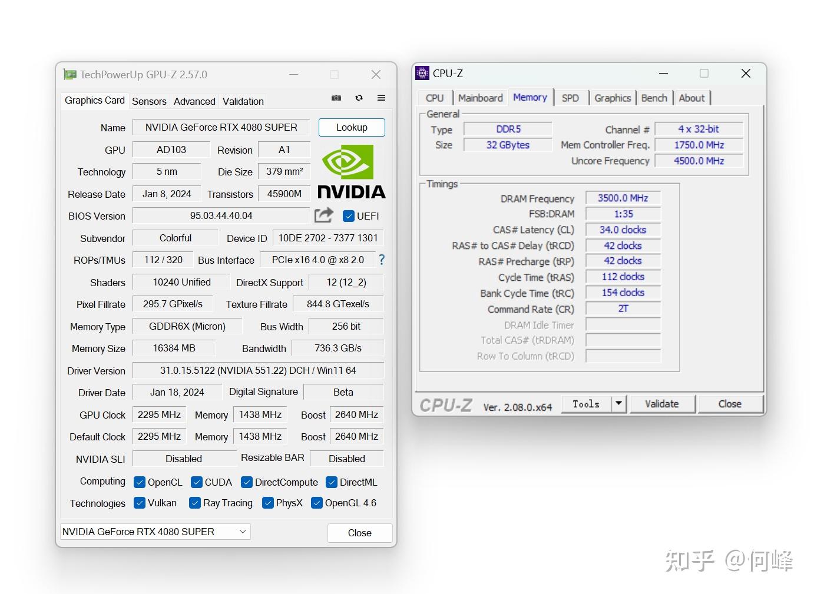Open the Advanced tab in GPU-Z
Image resolution: width=814 pixels, height=594 pixels.
(194, 101)
